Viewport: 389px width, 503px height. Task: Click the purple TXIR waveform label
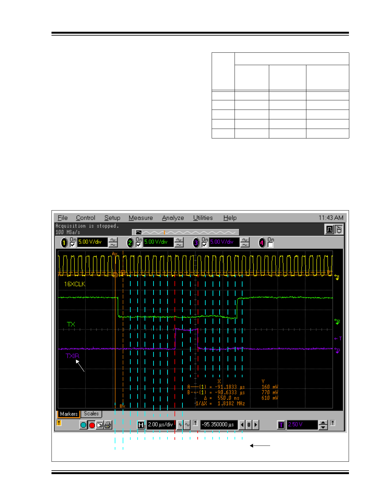(72, 356)
